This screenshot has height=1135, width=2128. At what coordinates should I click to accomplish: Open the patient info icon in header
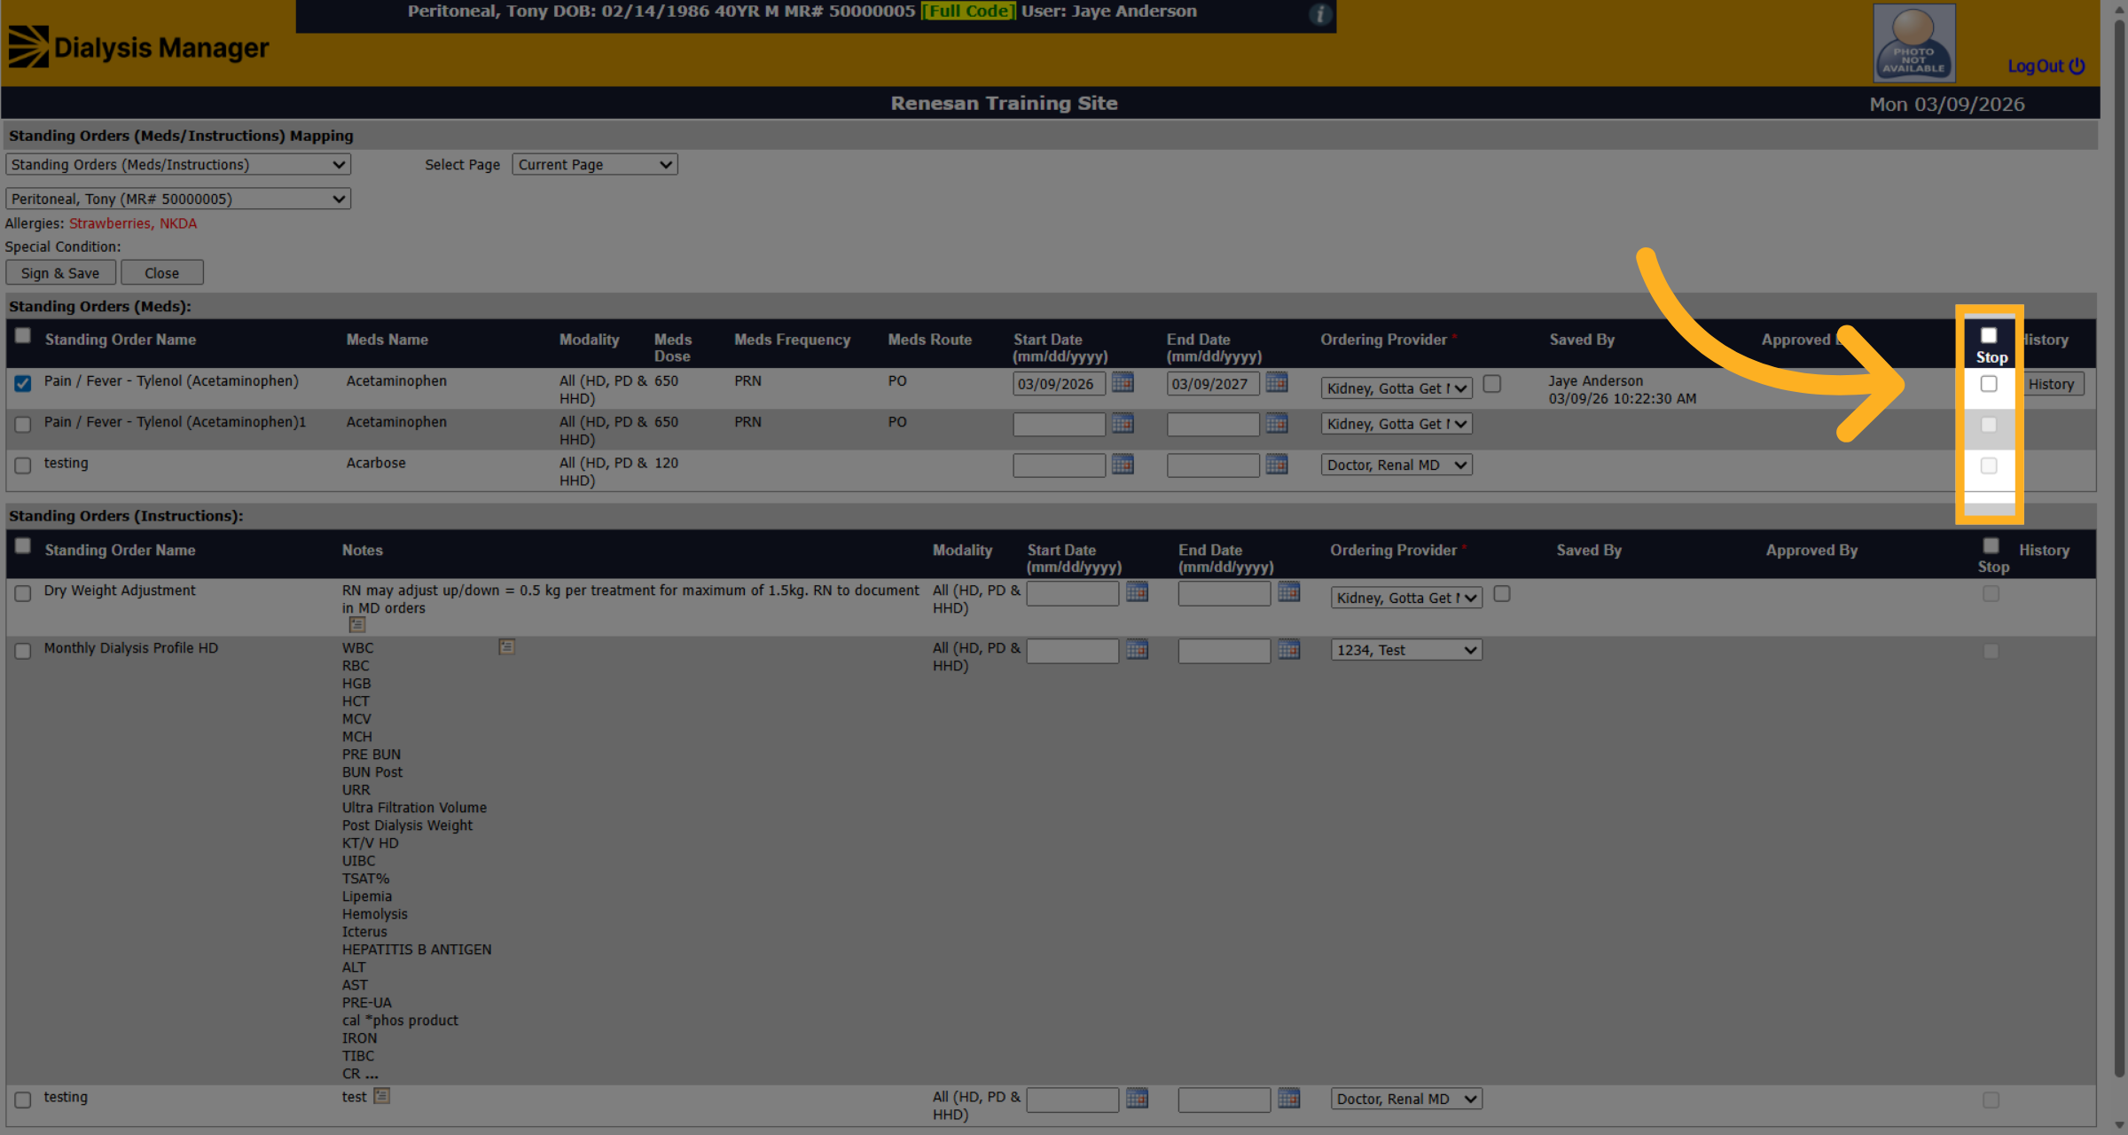[1320, 14]
